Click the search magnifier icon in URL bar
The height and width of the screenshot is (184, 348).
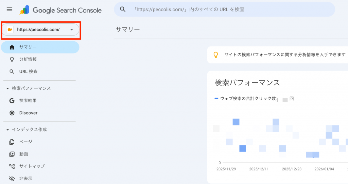click(x=123, y=9)
